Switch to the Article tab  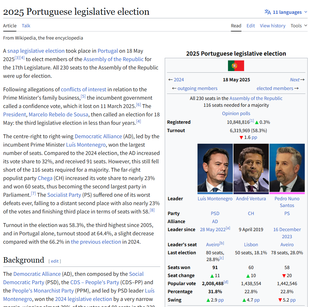10,26
